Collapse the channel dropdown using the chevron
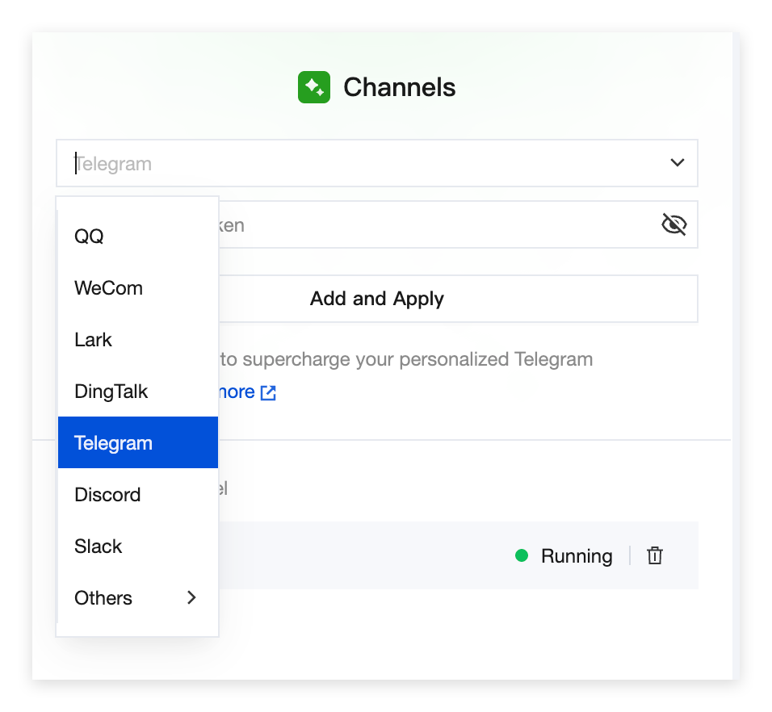 (x=677, y=163)
